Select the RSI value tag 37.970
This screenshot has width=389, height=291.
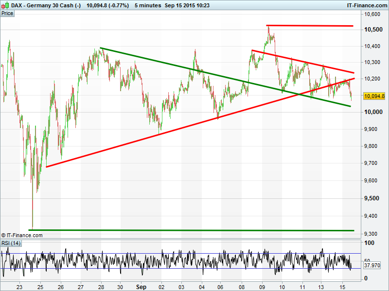(372, 265)
